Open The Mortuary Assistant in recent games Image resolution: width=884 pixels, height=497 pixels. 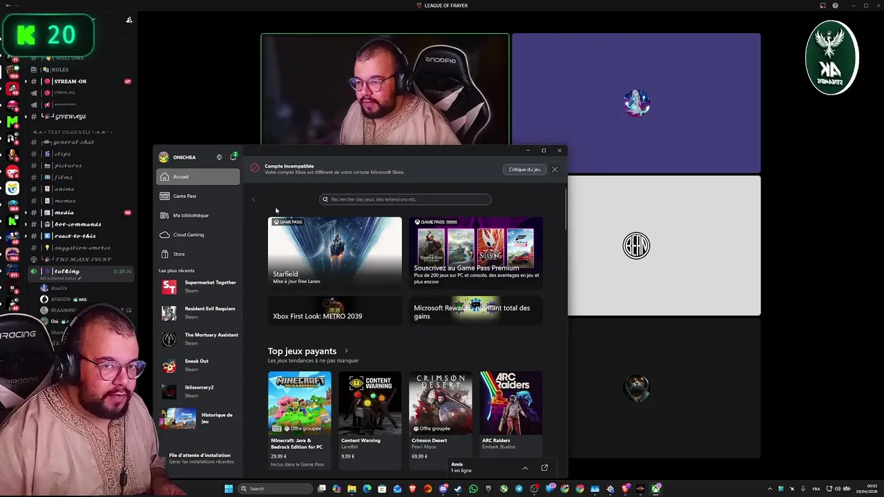(199, 339)
